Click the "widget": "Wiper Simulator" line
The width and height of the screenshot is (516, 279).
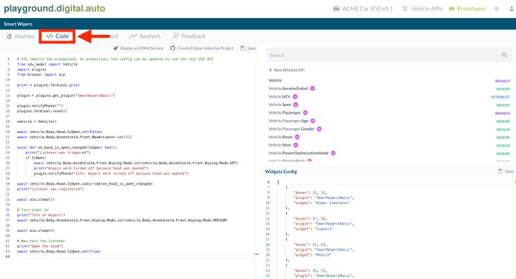(321, 203)
